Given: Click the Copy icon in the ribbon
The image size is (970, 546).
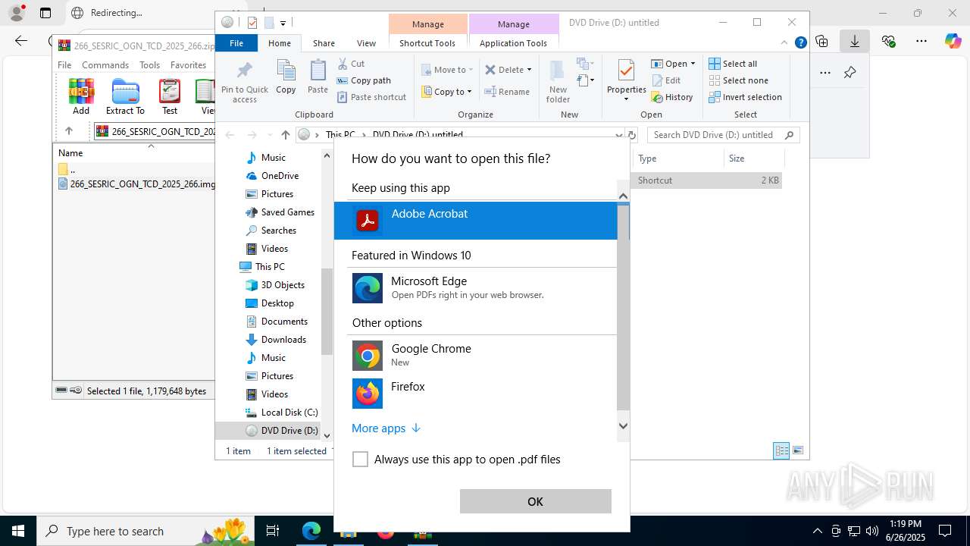Looking at the screenshot, I should click(286, 77).
